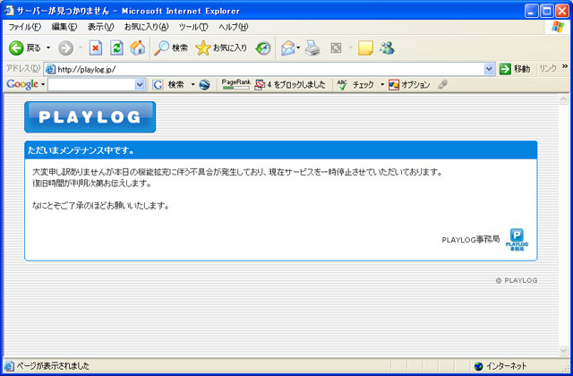
Task: Click the ただいまメンテナンス中です。 heading
Action: tap(81, 150)
